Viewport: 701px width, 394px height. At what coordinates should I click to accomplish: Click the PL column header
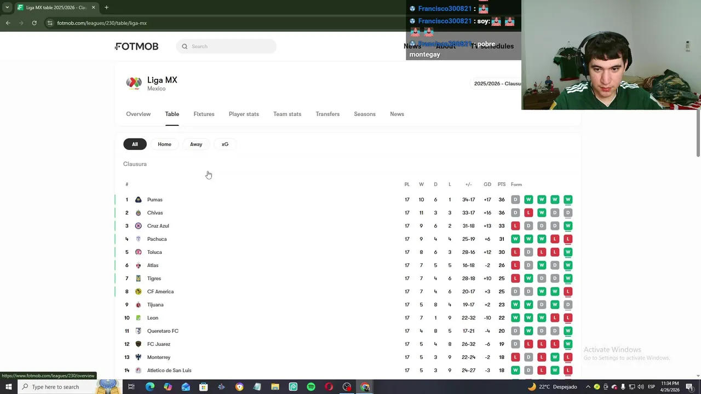407,184
